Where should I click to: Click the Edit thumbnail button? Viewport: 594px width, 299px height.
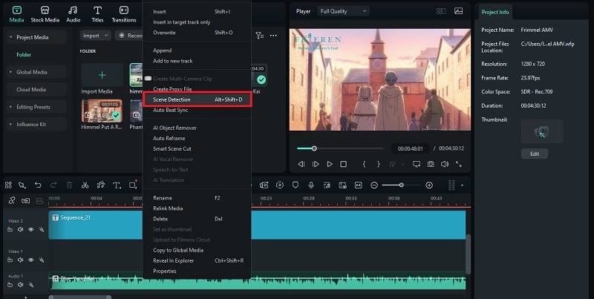[x=534, y=154]
